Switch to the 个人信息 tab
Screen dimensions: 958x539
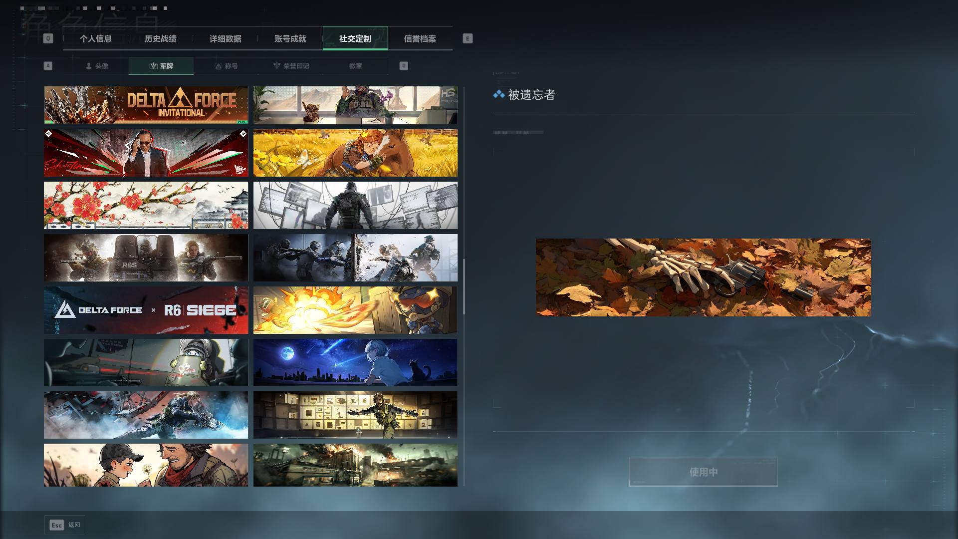[x=96, y=38]
